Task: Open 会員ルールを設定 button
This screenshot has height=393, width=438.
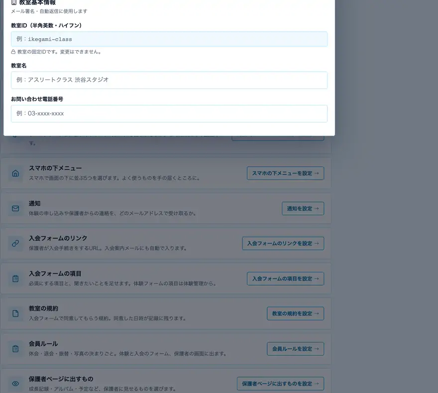Action: coord(296,349)
